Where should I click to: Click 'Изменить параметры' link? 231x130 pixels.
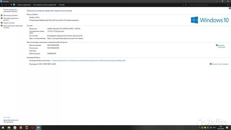(x=221, y=46)
